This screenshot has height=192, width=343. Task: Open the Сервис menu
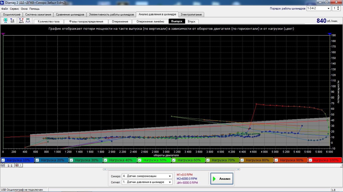click(15, 9)
